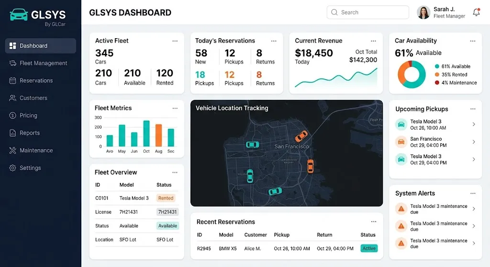Click the orange car marker near San Francisco label

pos(301,136)
